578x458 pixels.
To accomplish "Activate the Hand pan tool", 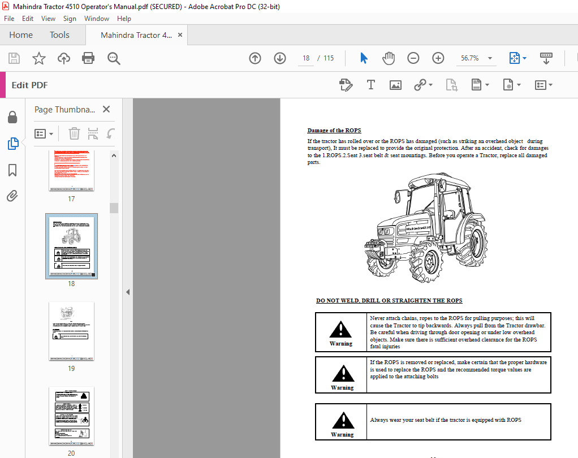I will (389, 58).
